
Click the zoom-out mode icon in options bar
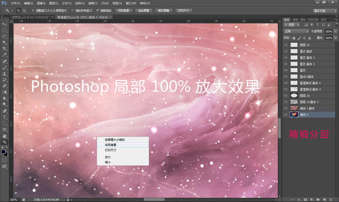pos(24,11)
